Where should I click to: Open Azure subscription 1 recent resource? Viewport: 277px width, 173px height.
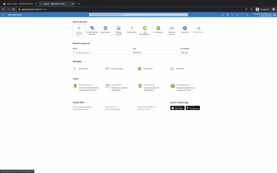[x=83, y=53]
